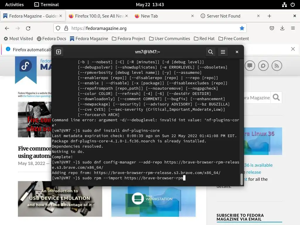Open Fedora Docs bookmark

pos(52,39)
